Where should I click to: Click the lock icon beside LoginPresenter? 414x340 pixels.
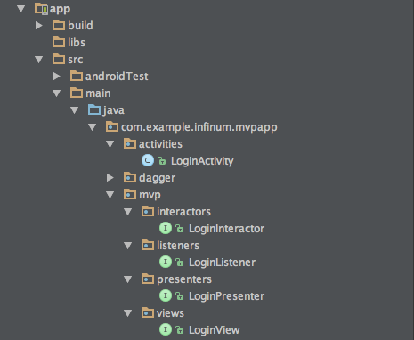coord(180,296)
